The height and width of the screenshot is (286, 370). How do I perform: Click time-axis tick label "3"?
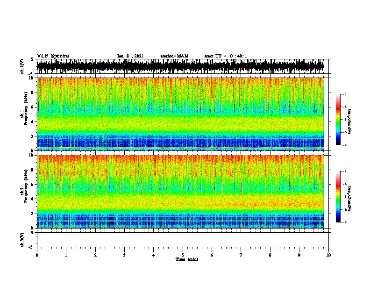(x=124, y=255)
